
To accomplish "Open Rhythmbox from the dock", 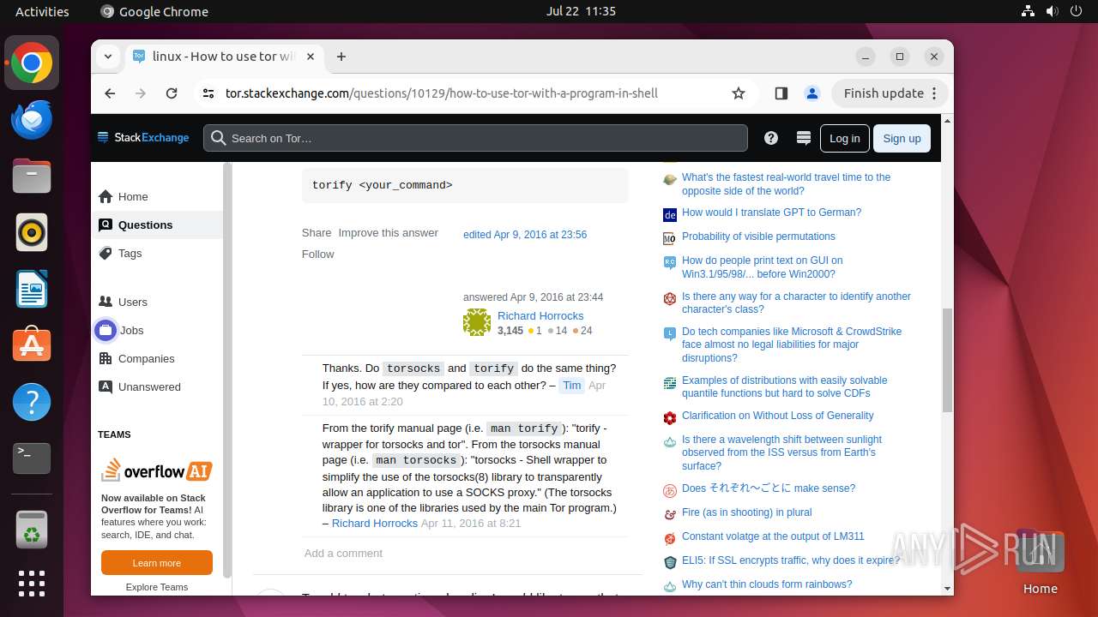I will pos(32,232).
